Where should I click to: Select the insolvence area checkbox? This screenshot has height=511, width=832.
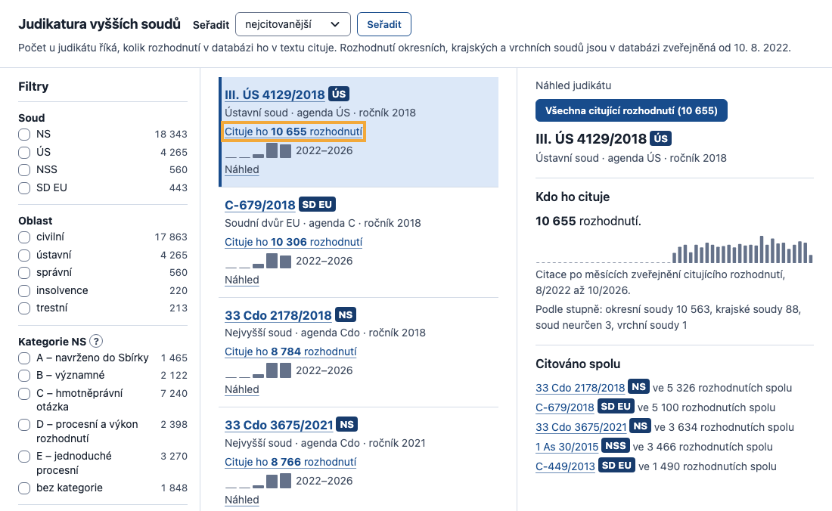coord(24,291)
